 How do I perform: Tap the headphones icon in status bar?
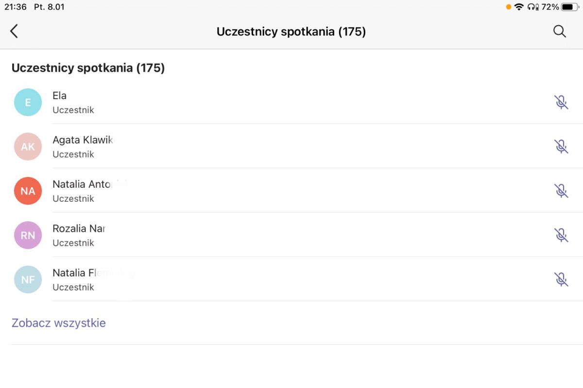(533, 7)
